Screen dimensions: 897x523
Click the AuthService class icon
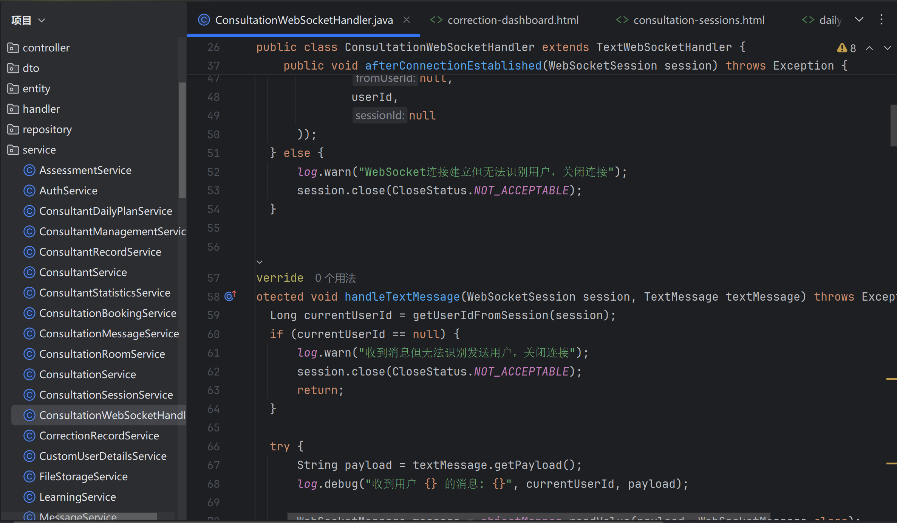(29, 191)
